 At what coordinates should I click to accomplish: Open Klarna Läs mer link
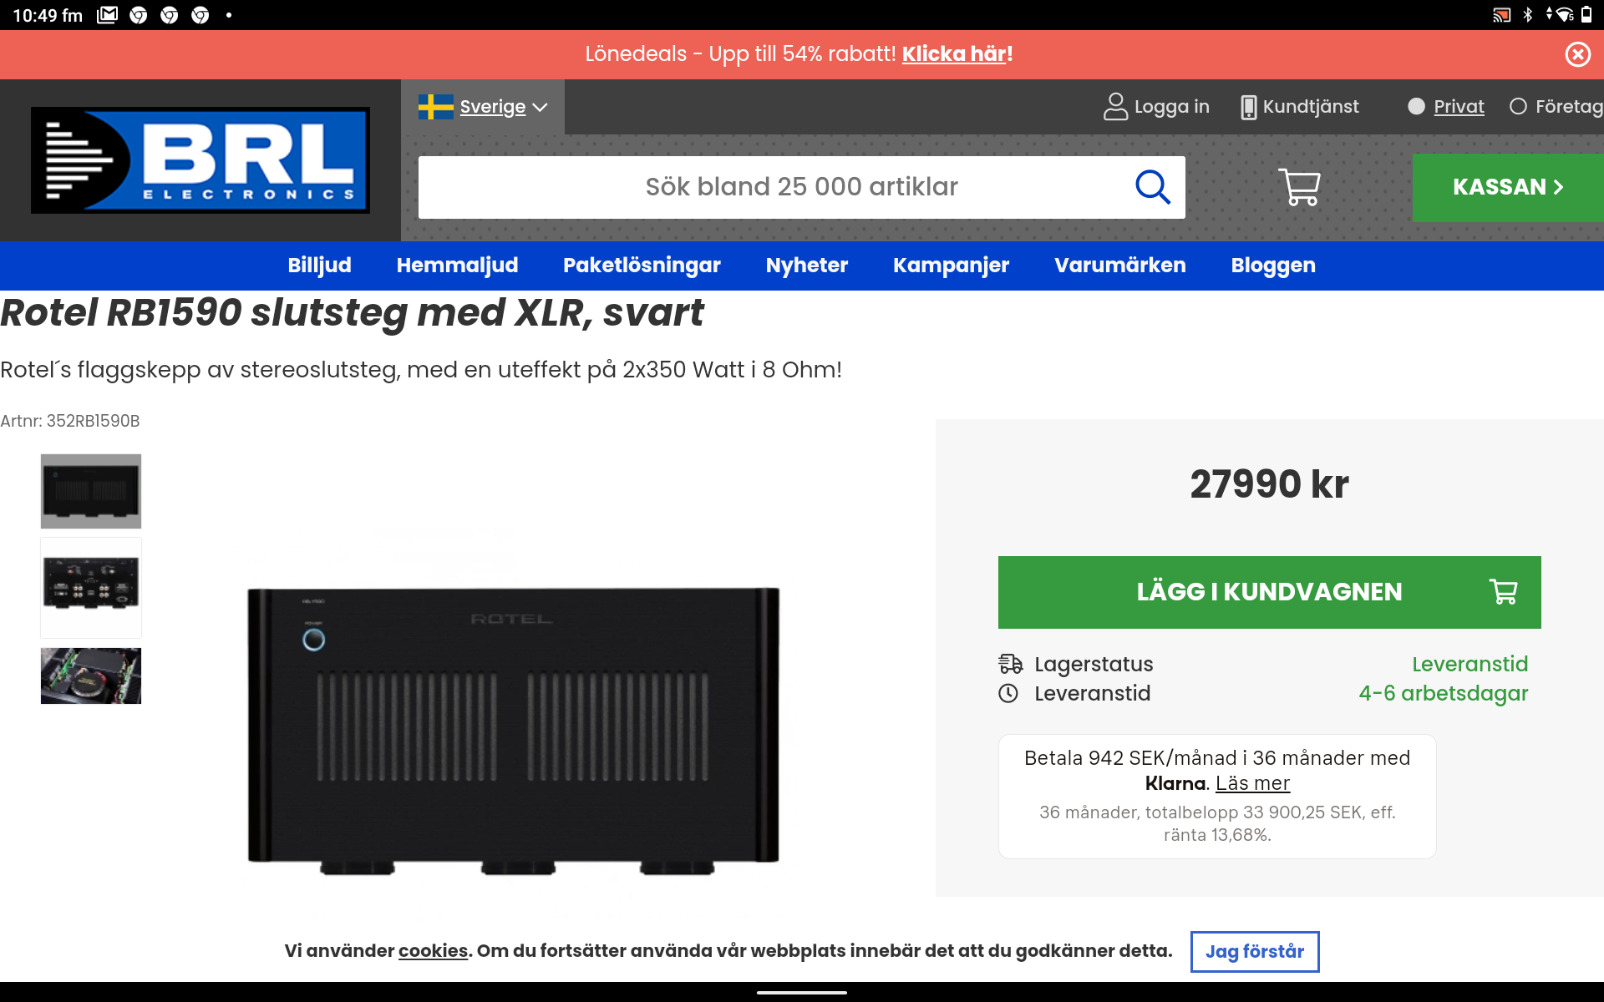1252,783
